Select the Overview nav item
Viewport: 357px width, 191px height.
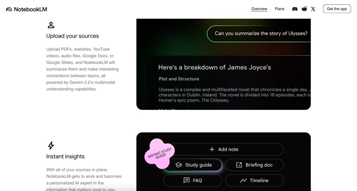coord(259,9)
